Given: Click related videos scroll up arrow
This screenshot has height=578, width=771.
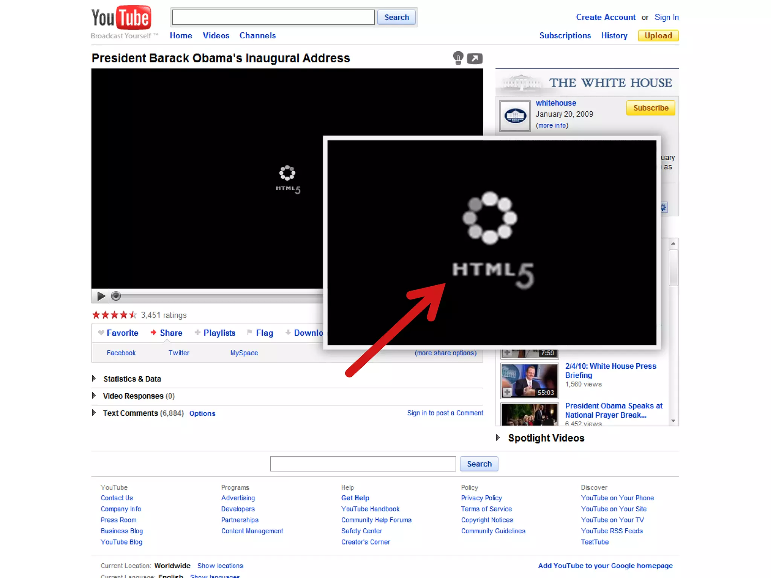Looking at the screenshot, I should pos(673,243).
